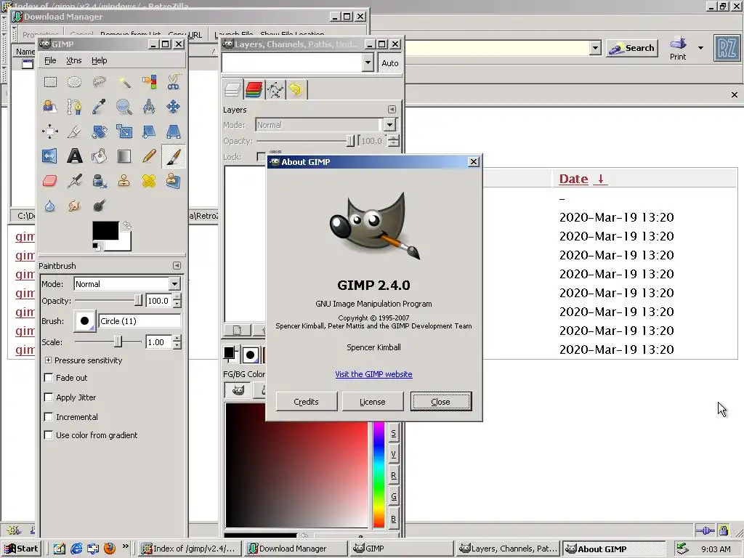Screen dimensions: 744x558
Task: Select the Foreground Select tool
Action: (50, 107)
